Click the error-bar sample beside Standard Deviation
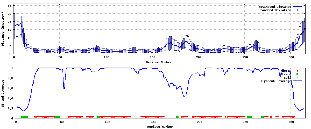 pos(298,10)
